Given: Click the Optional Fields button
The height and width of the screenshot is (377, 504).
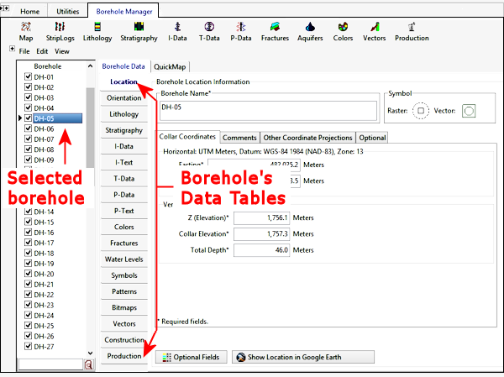Looking at the screenshot, I should pos(192,357).
